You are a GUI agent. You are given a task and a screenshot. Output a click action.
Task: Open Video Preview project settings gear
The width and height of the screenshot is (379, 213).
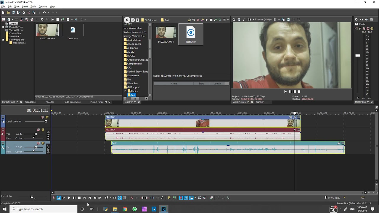pyautogui.click(x=234, y=20)
